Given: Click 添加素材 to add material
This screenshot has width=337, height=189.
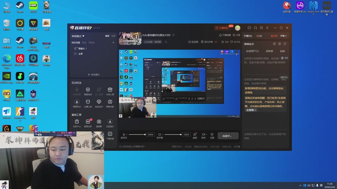Looking at the screenshot, I should [x=94, y=75].
